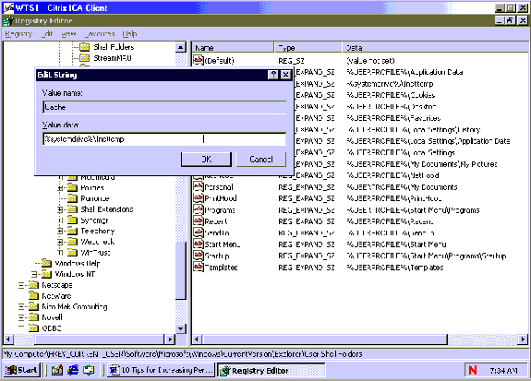Launch Internet Explorer from quick launch
This screenshot has height=381, width=531.
coord(73,370)
